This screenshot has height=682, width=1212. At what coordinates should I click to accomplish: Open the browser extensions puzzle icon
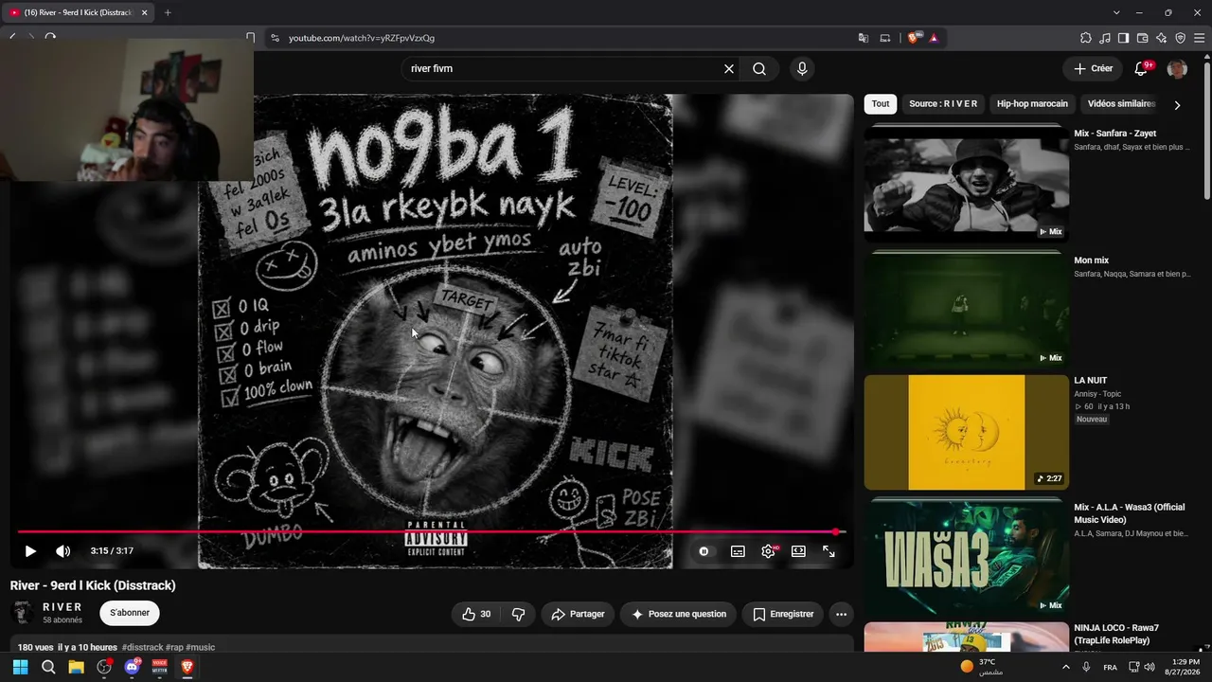[x=1086, y=38]
